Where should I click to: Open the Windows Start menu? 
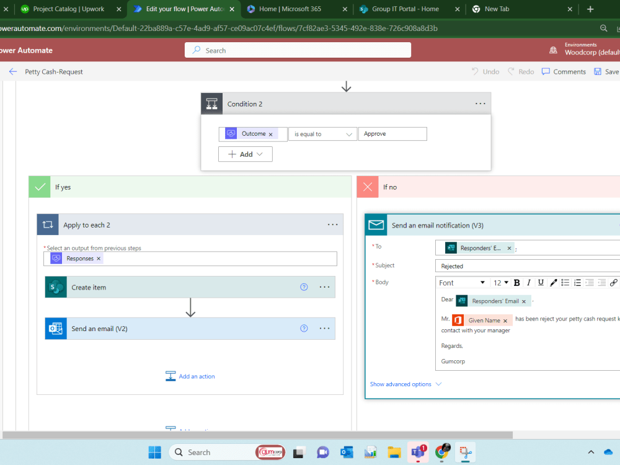point(154,453)
